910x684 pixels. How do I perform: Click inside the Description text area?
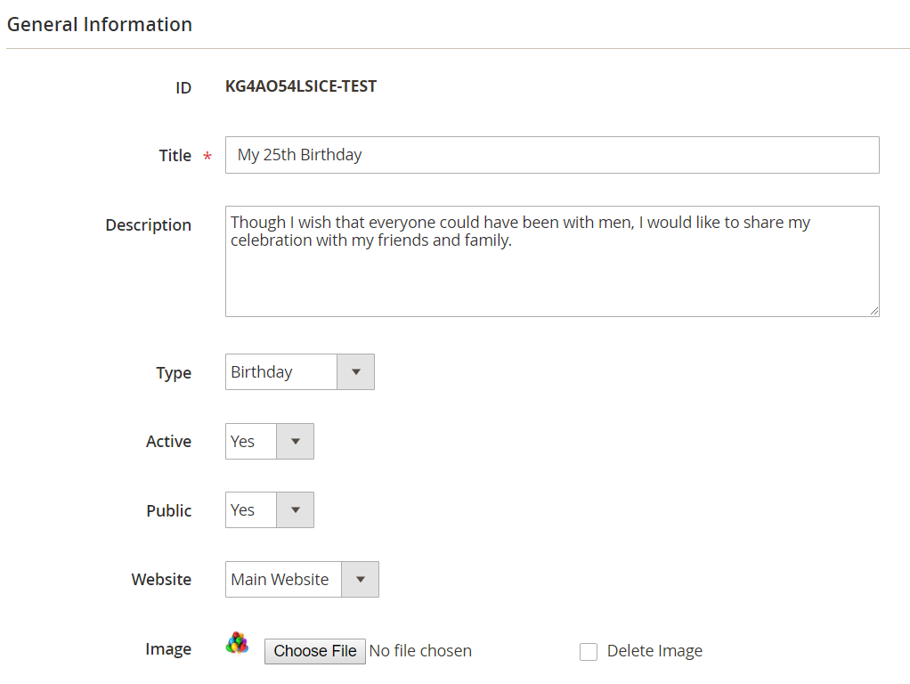(x=552, y=261)
